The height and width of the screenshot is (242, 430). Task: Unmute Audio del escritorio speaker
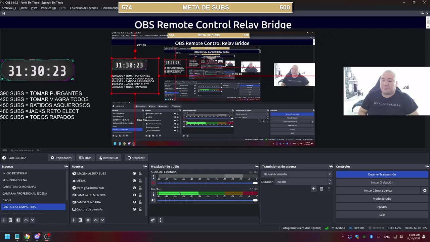tap(154, 183)
